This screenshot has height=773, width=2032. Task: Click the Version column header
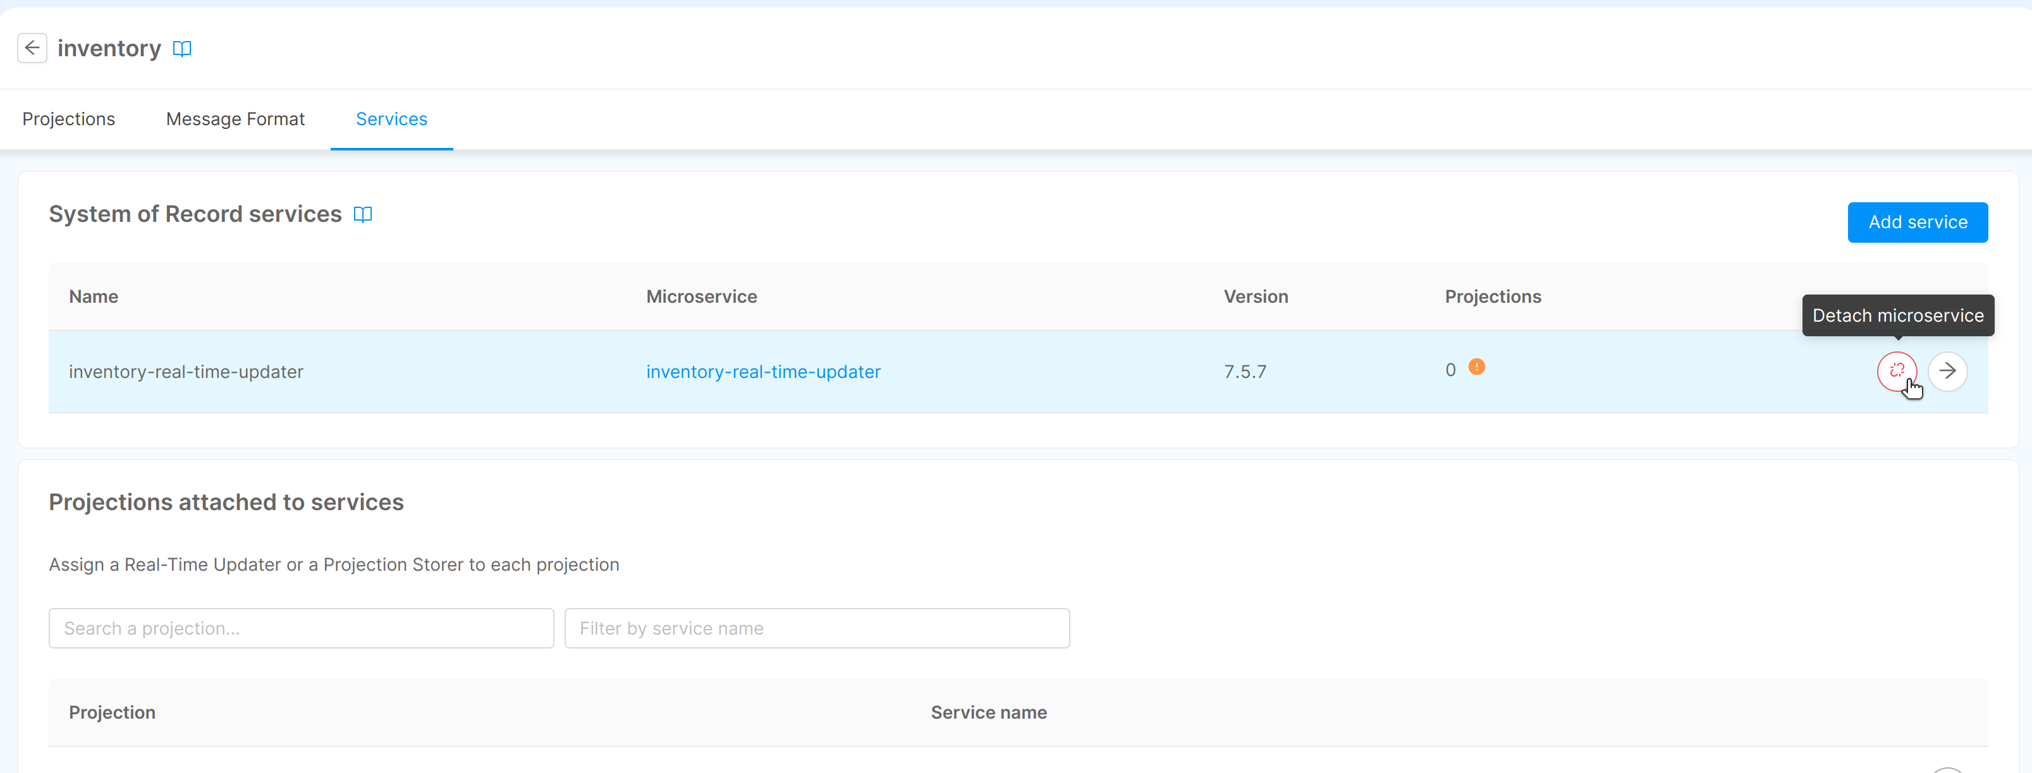1255,296
